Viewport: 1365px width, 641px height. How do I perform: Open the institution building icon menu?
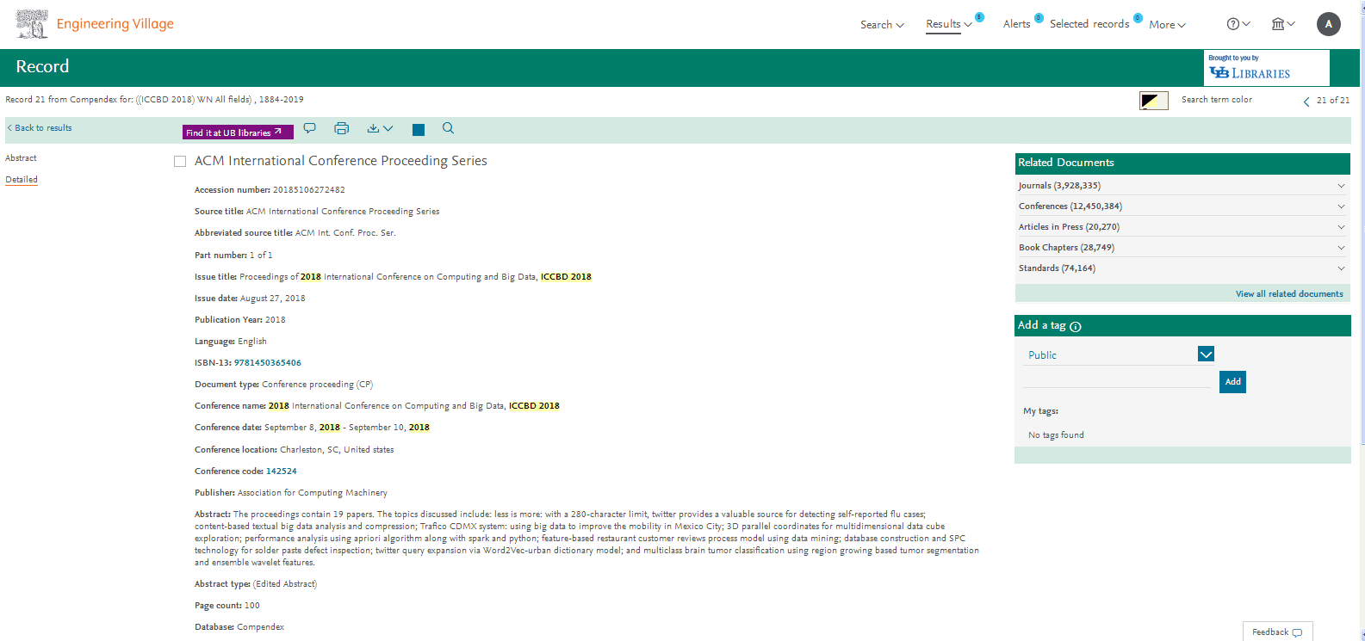(x=1283, y=24)
